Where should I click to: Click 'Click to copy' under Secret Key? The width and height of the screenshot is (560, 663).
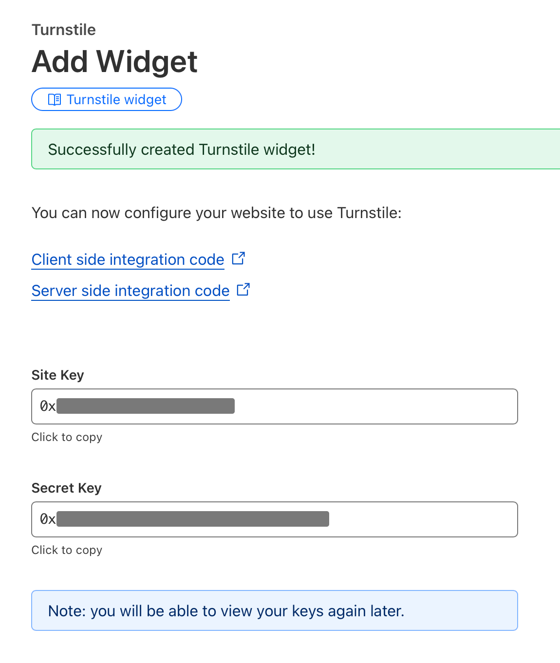pos(67,550)
